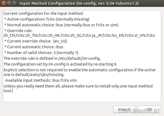Click the 'Normal automatic choice: ibus' line
164x116 pixels.
[x=61, y=25]
